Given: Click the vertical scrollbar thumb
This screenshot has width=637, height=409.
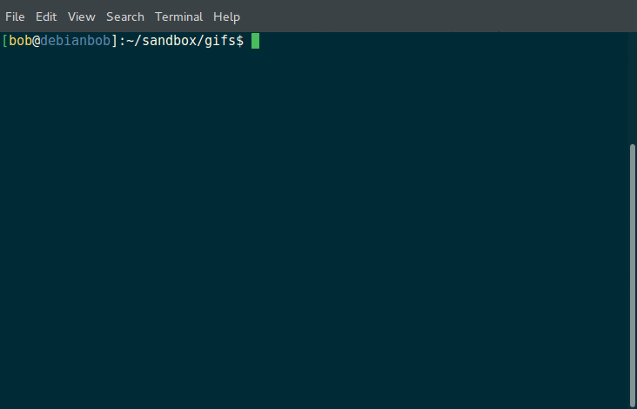Looking at the screenshot, I should tap(632, 275).
